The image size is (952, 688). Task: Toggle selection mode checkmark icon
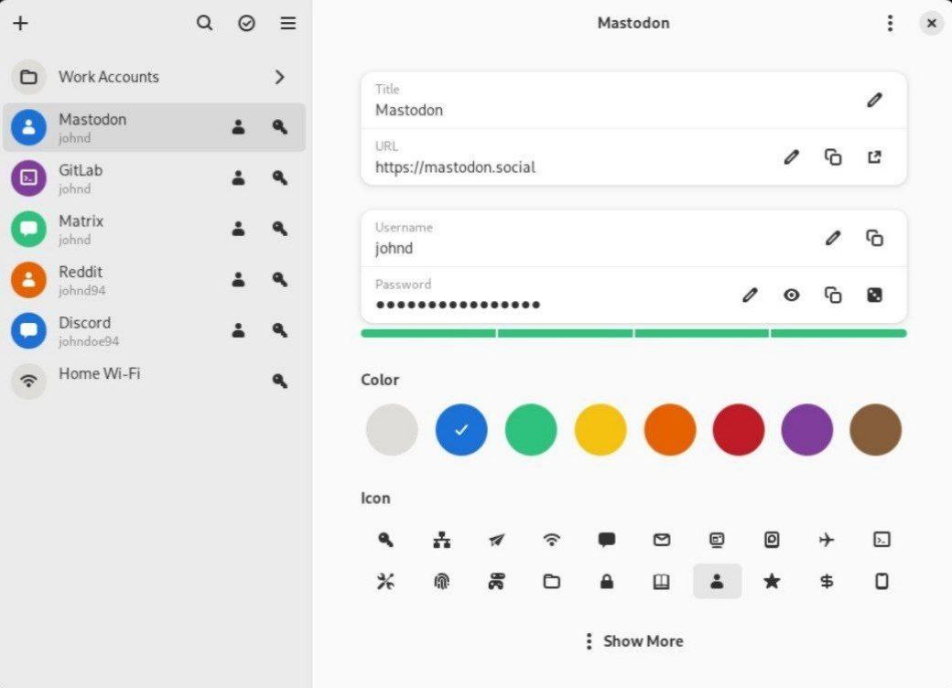(246, 23)
